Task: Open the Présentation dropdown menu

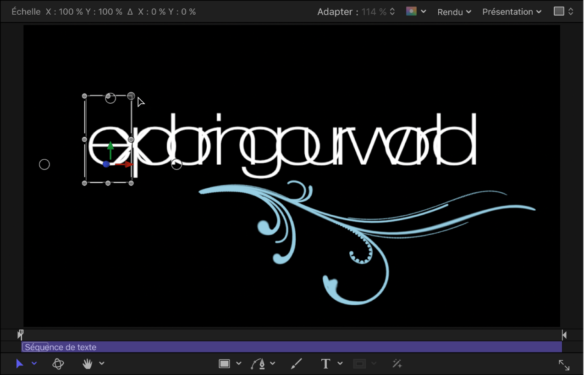Action: [512, 12]
